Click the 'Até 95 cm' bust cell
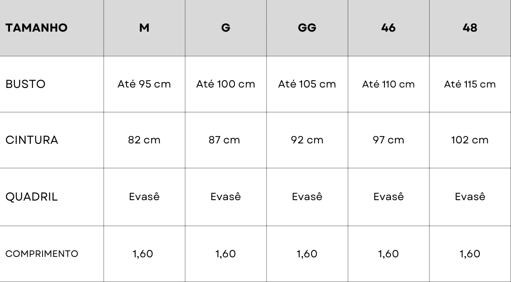This screenshot has height=282, width=511. [144, 84]
